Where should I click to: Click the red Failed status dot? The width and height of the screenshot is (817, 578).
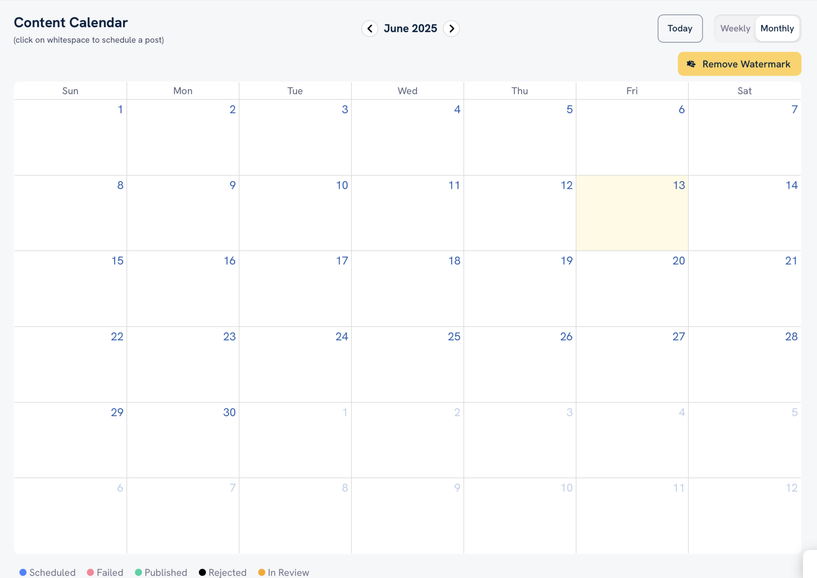[x=91, y=572]
